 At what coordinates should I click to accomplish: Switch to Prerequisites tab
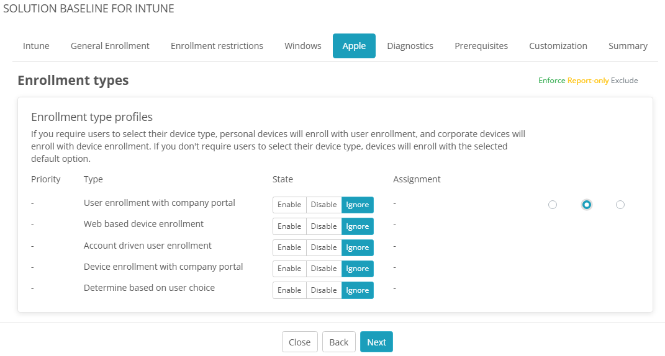click(x=481, y=46)
